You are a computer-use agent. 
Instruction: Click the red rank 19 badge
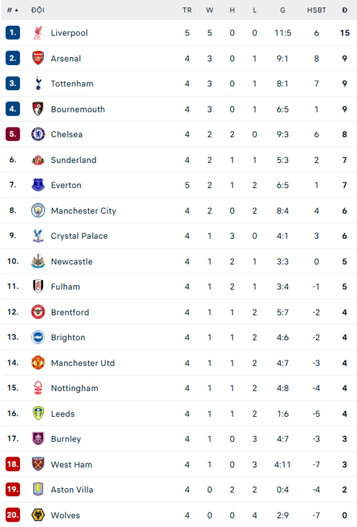[13, 490]
